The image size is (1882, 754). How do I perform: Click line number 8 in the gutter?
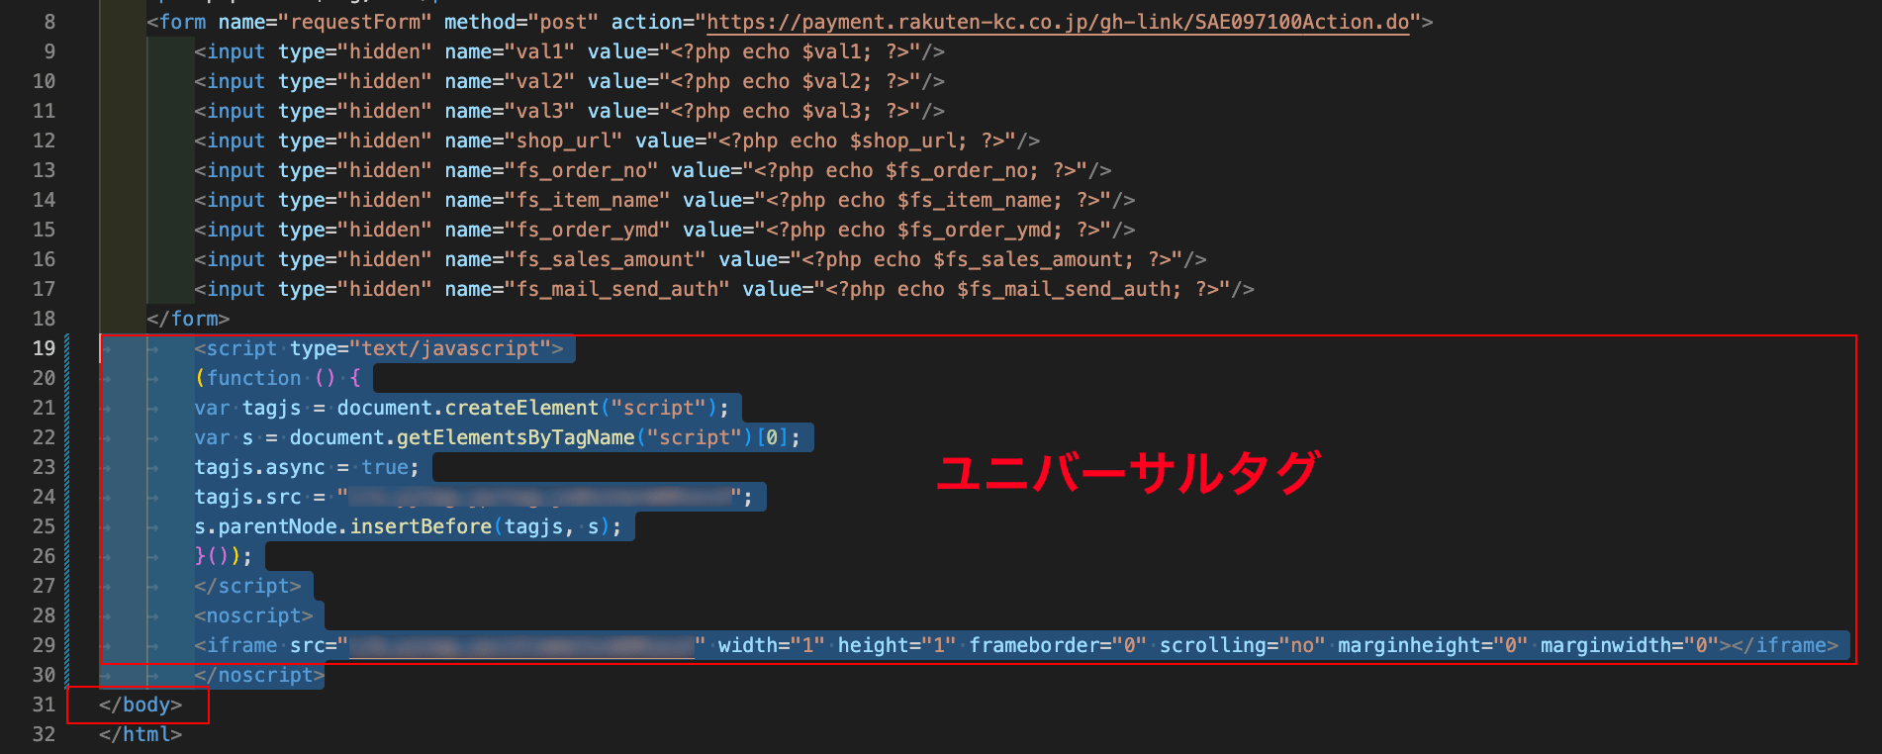(49, 22)
